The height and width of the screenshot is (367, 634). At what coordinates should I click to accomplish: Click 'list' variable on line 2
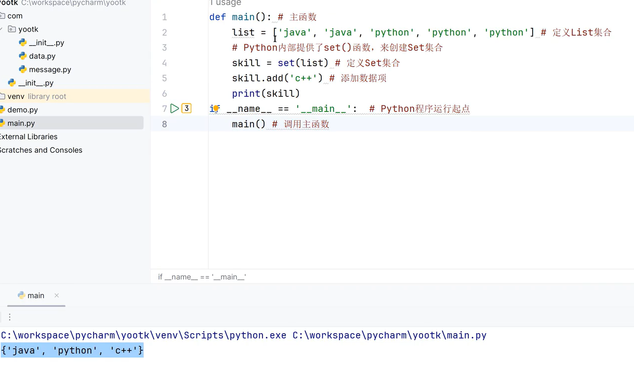point(243,32)
